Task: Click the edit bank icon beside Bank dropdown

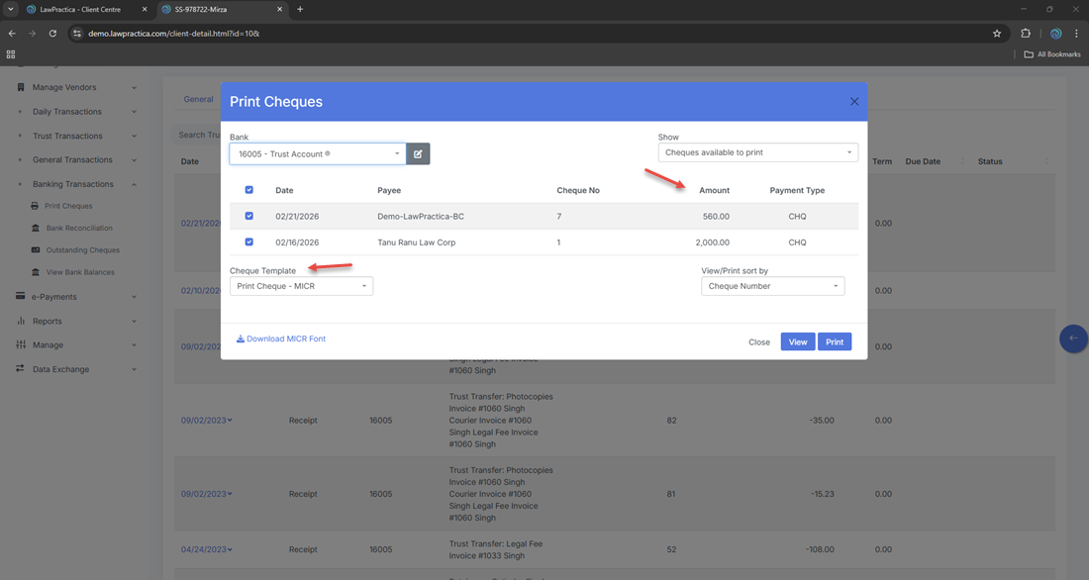Action: (x=418, y=153)
